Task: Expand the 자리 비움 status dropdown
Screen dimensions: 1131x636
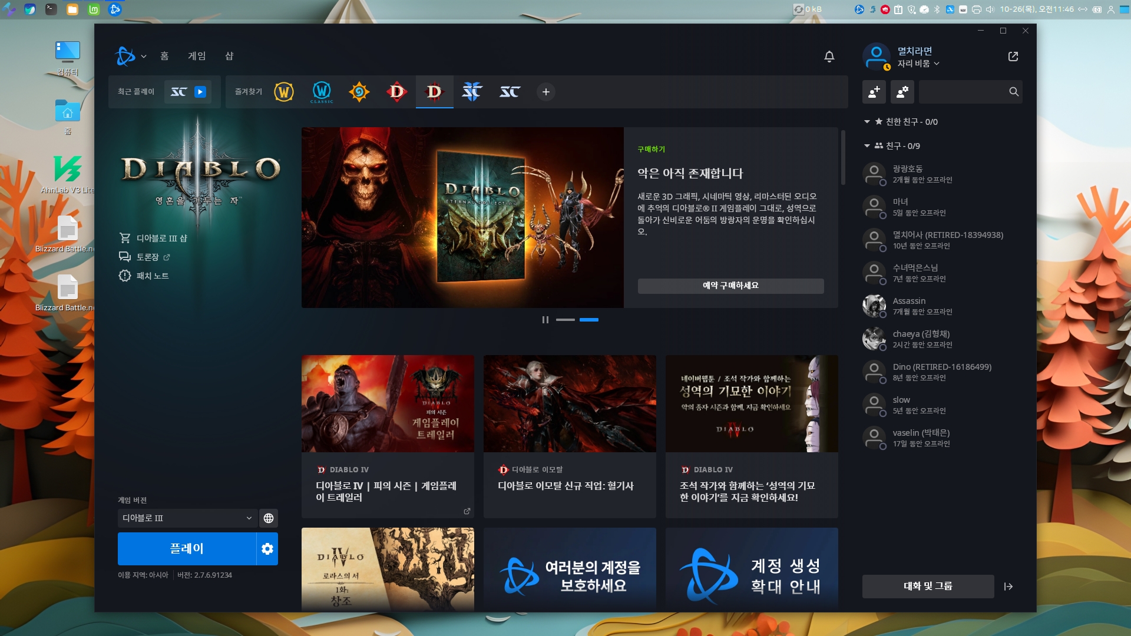Action: [918, 64]
